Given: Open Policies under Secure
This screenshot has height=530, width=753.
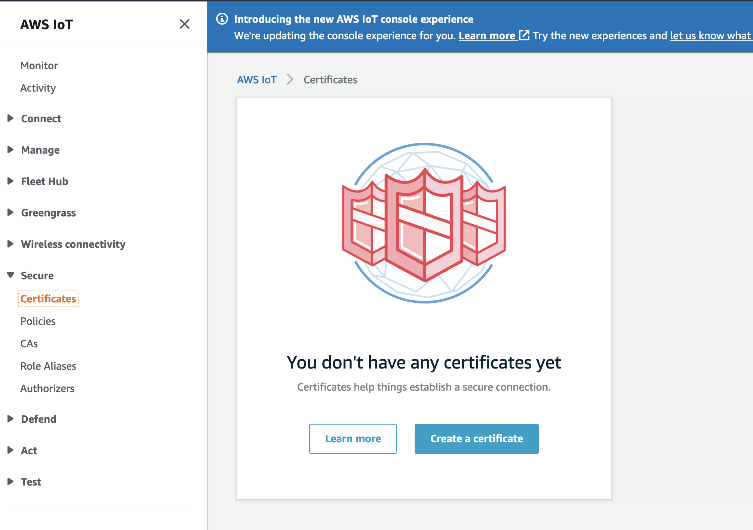Looking at the screenshot, I should tap(38, 321).
